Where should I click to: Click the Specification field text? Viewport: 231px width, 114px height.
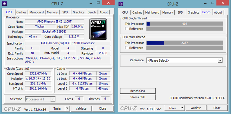pos(68,43)
